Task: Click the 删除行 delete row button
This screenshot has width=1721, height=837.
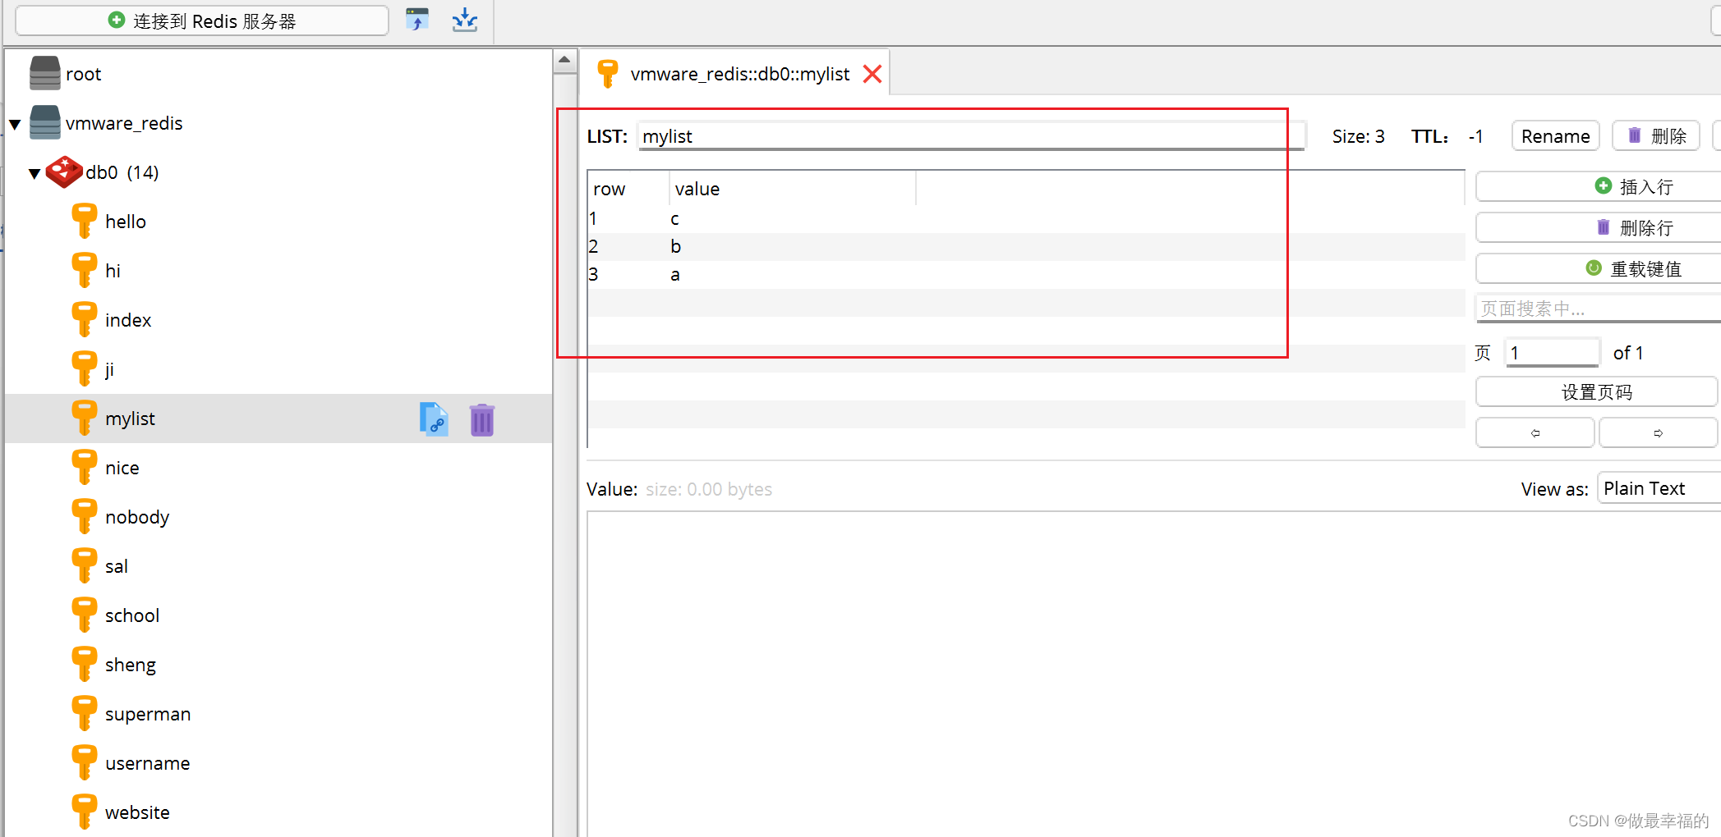Action: [1597, 227]
